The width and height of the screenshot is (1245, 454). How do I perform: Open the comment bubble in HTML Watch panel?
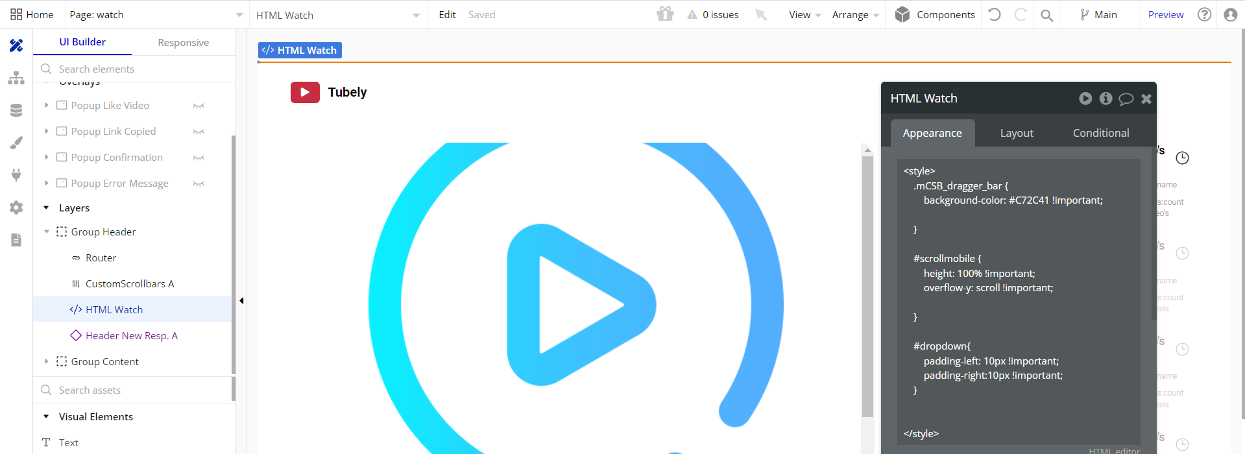pos(1126,99)
